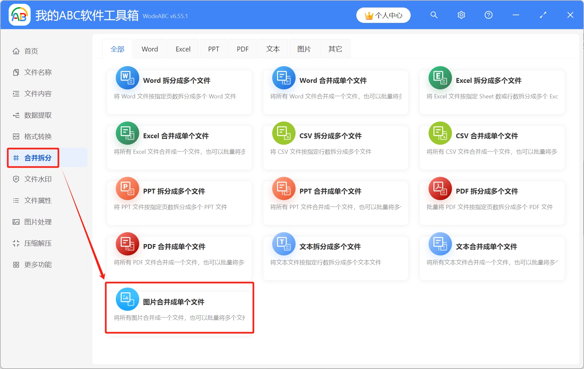Screen dimensions: 584x369
Task: Switch to the PDF tab
Action: click(242, 49)
